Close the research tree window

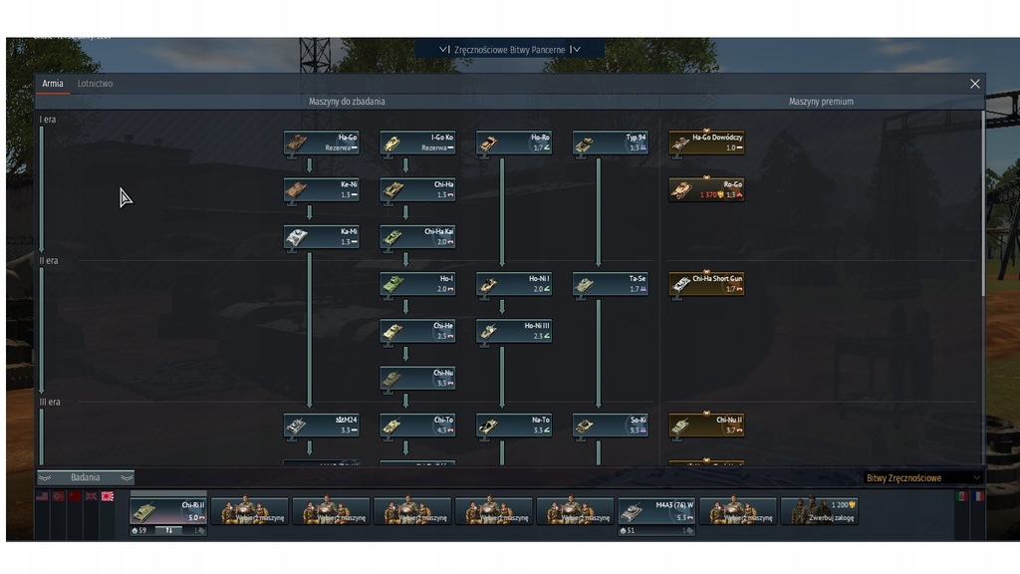pos(974,84)
